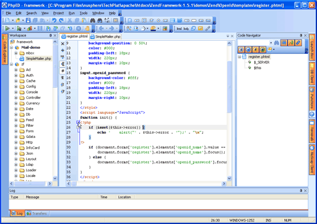Toggle the sort button in Code Navigator
Viewport: 317px width, 224px height.
click(291, 43)
